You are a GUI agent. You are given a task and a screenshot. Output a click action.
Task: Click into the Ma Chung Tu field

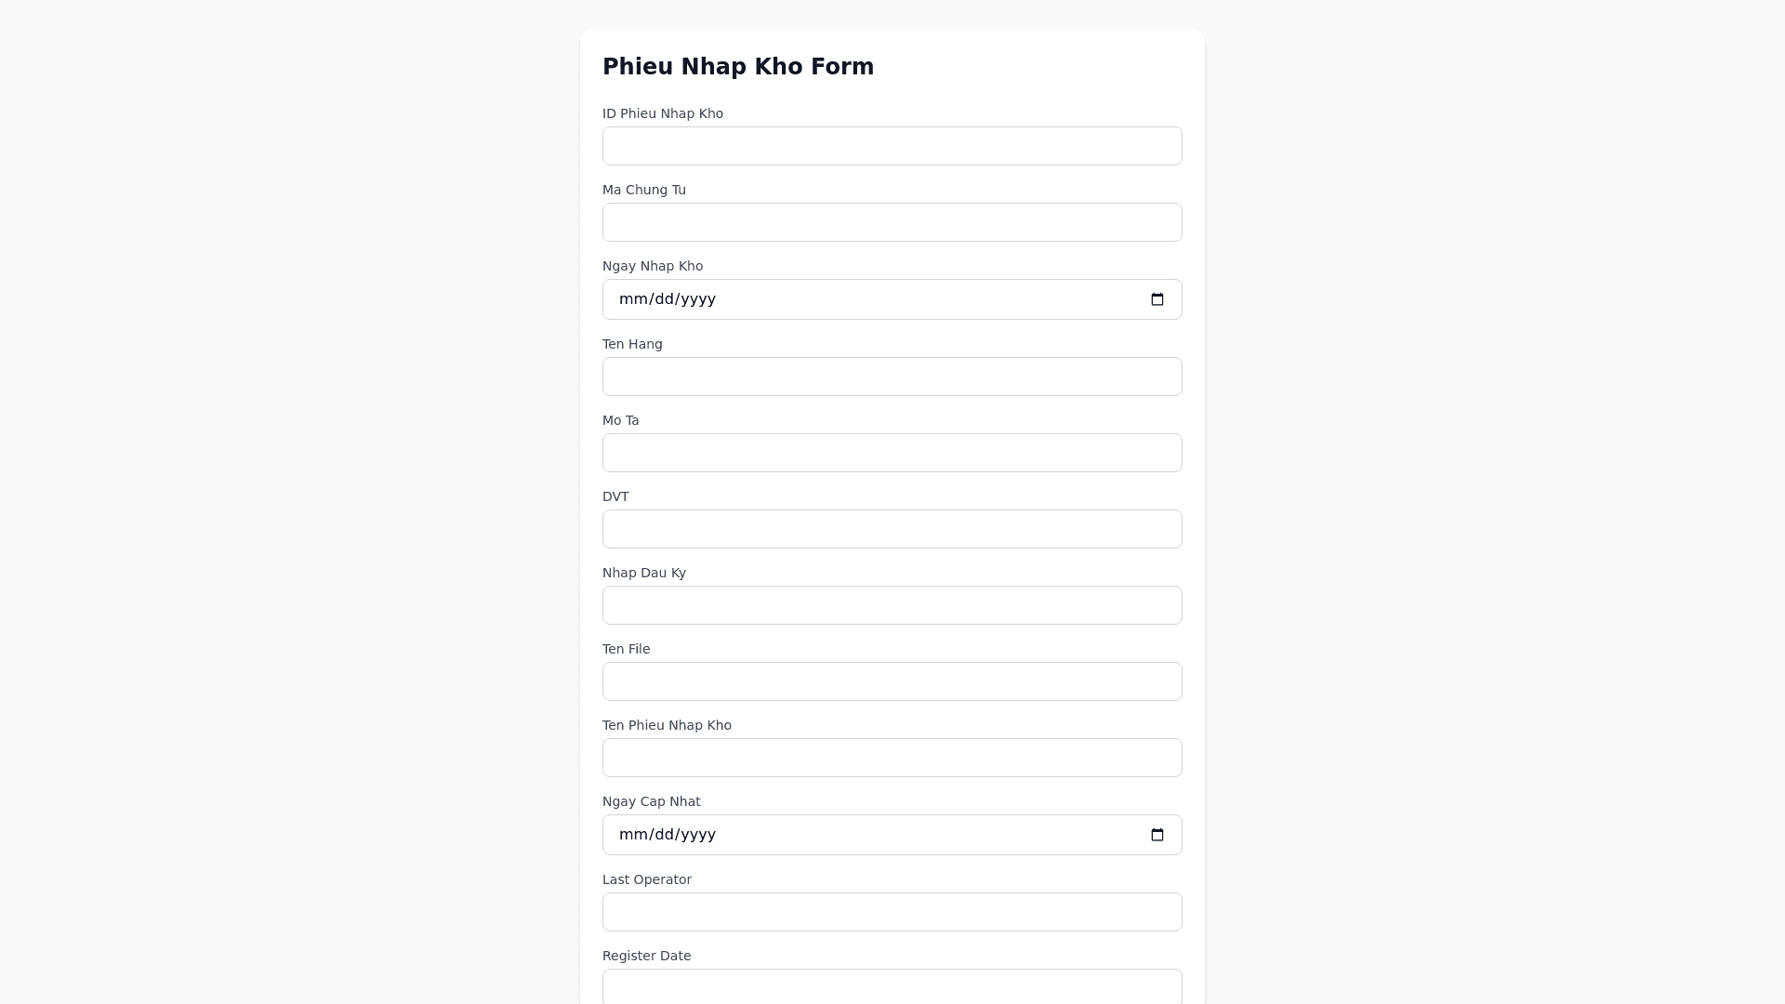892,222
